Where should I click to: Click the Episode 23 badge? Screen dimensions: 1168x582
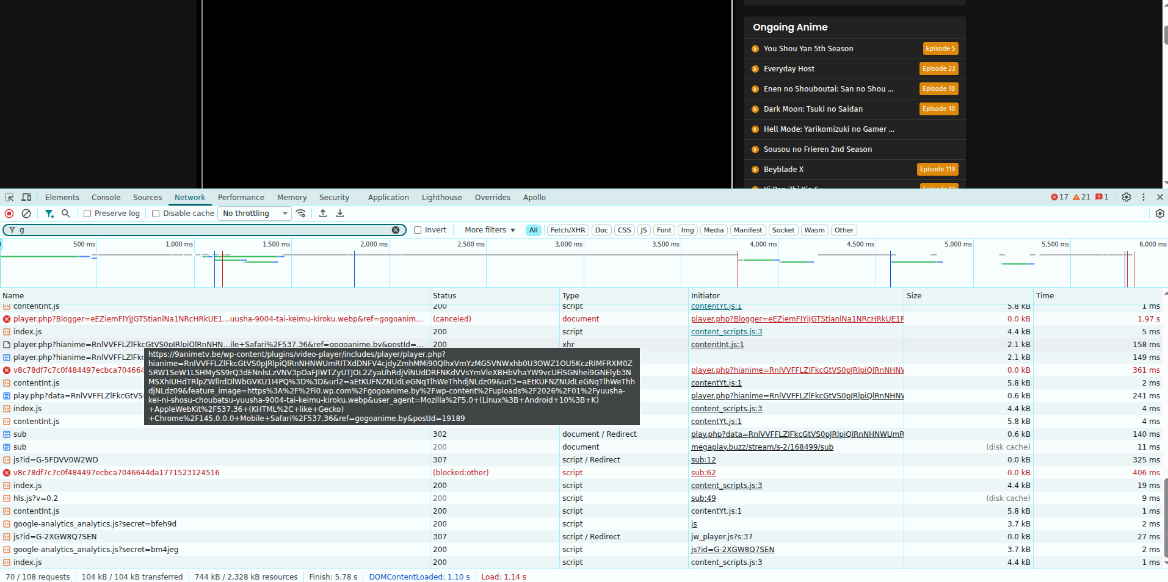938,69
